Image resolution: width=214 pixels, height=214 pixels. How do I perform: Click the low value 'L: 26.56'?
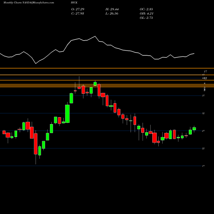(112, 14)
